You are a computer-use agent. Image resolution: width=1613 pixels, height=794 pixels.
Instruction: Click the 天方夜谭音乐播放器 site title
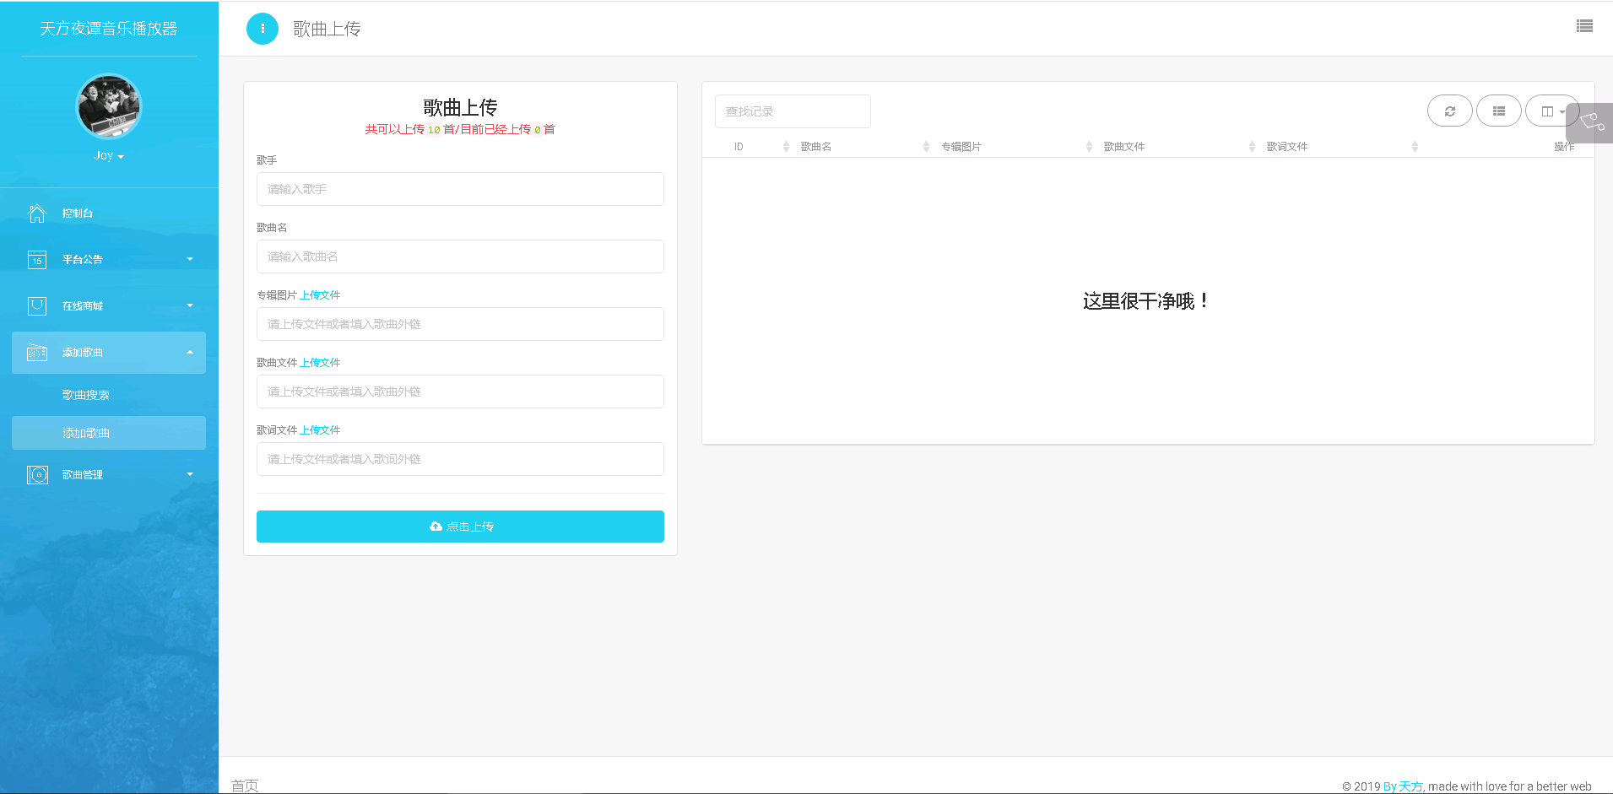tap(109, 29)
